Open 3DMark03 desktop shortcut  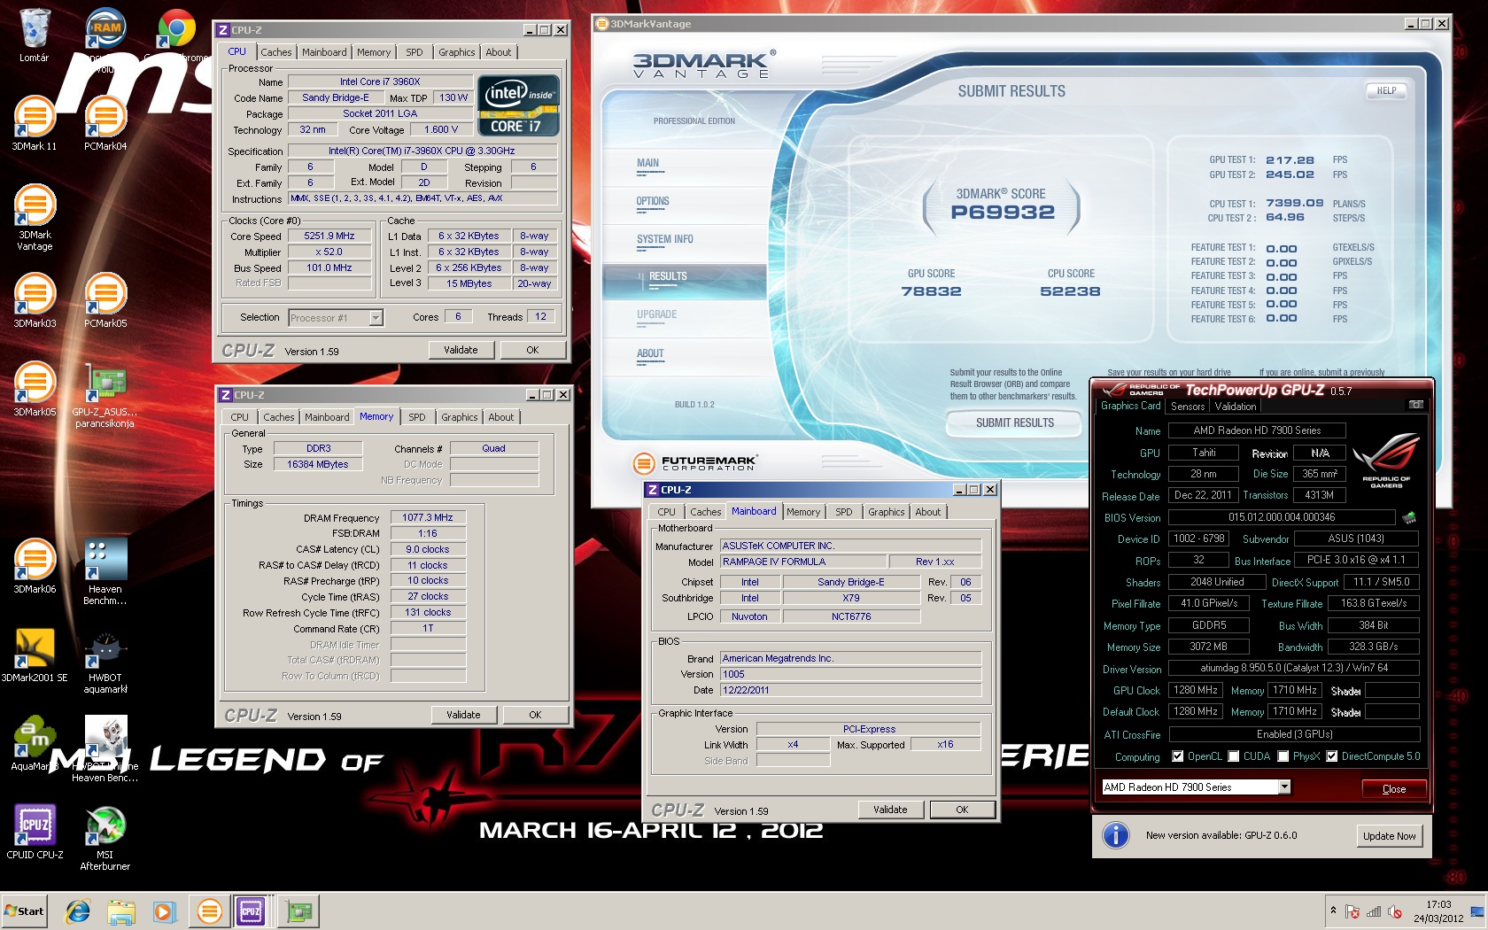point(35,301)
